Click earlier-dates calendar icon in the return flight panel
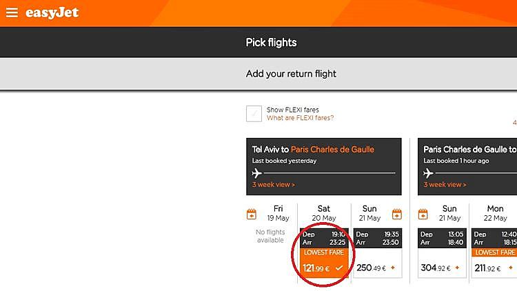 425,214
